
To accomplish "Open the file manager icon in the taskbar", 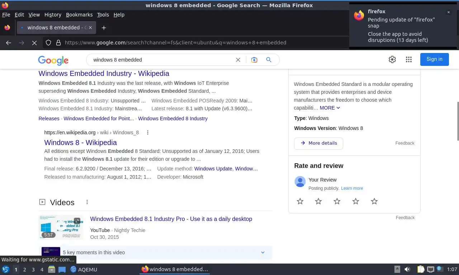I will coord(52,269).
